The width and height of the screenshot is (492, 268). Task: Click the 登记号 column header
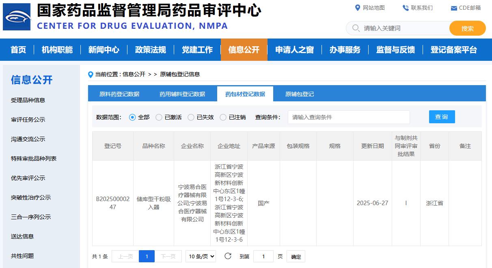coord(113,146)
